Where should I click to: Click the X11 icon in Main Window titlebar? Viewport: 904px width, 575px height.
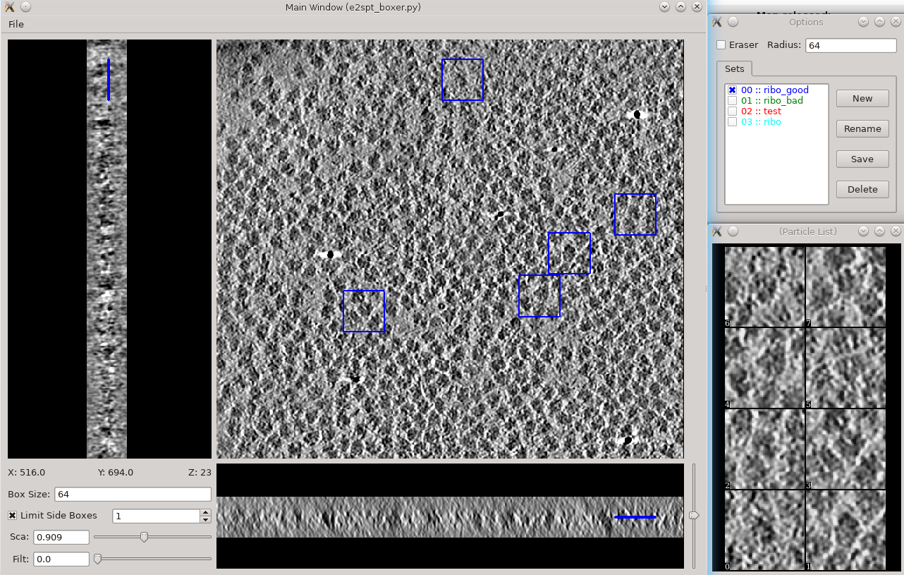[10, 7]
